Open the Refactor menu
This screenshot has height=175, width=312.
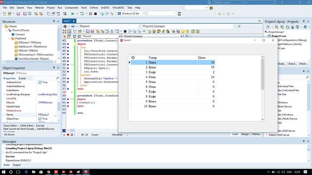coord(39,8)
